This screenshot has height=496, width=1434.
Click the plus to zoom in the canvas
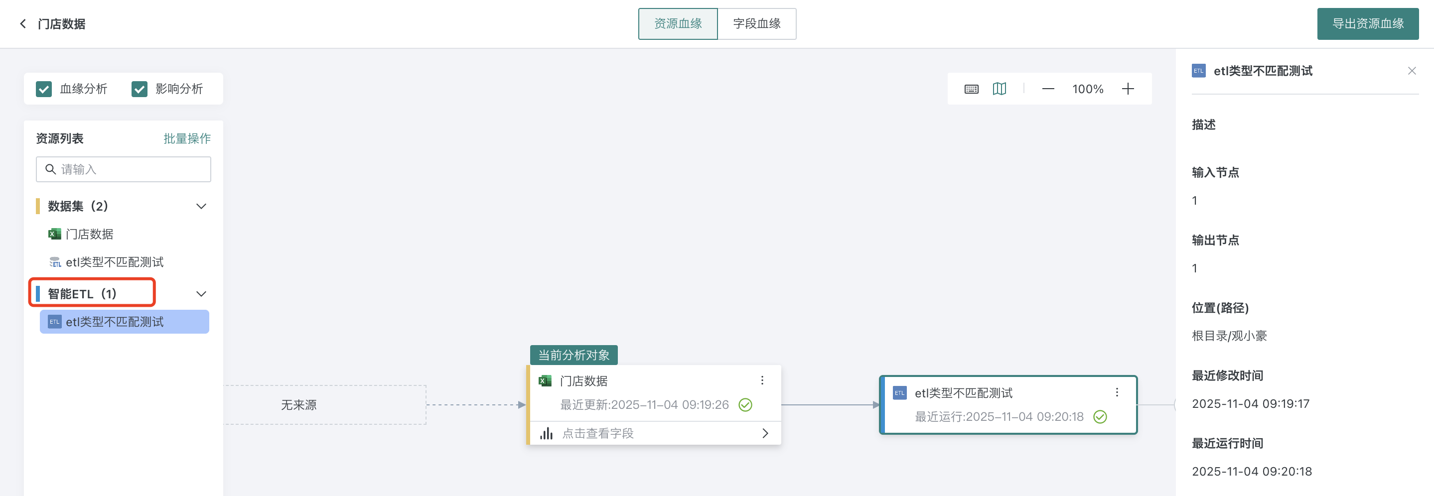(x=1128, y=89)
